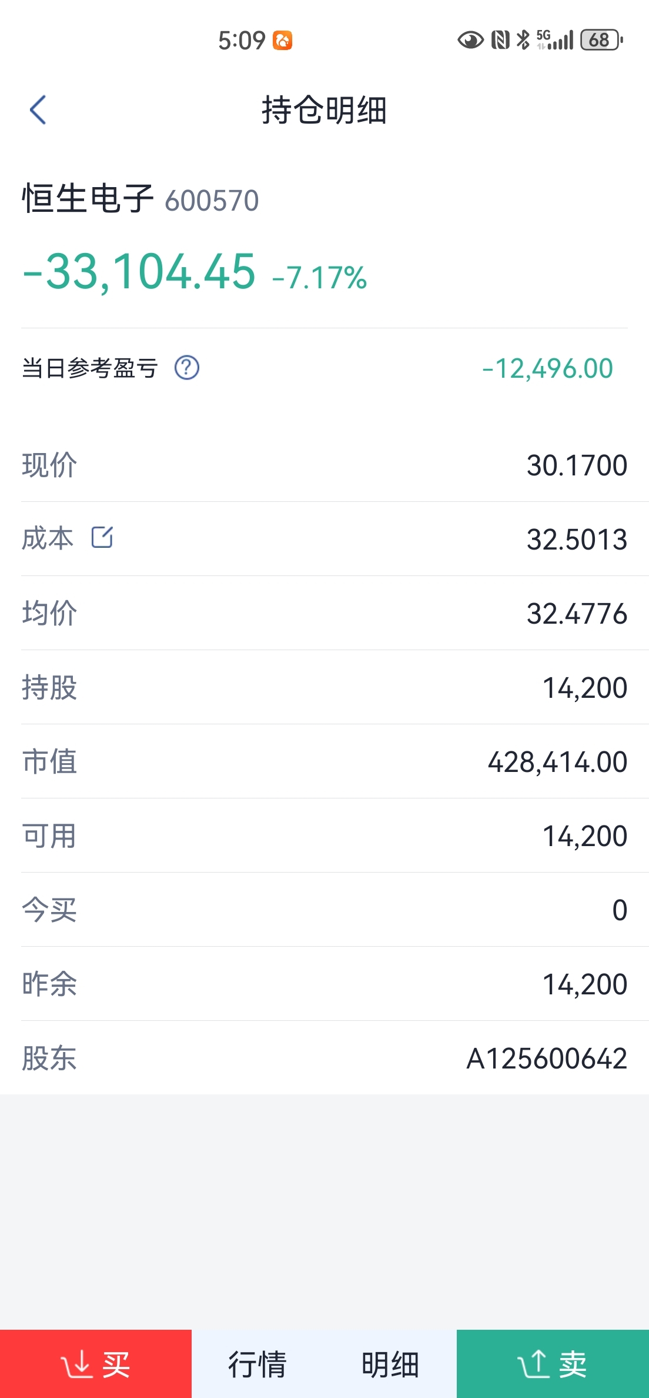The width and height of the screenshot is (649, 1398).
Task: Tap the eye comfort icon in status bar
Action: (470, 40)
